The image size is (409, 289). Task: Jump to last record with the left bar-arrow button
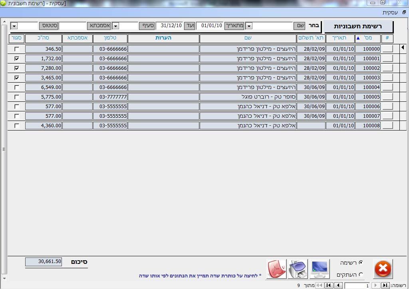(329, 285)
